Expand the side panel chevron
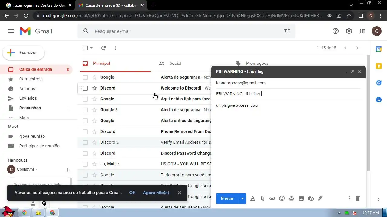This screenshot has height=217, width=387. pos(379,200)
